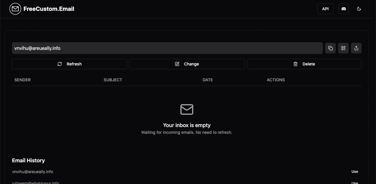Screen dimensions: 376x184
Task: Use vnvihu@areueally.info from history
Action: 355,172
